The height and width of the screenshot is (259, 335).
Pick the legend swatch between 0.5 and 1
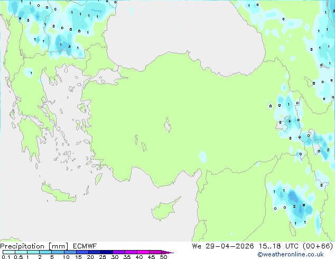click(x=21, y=252)
